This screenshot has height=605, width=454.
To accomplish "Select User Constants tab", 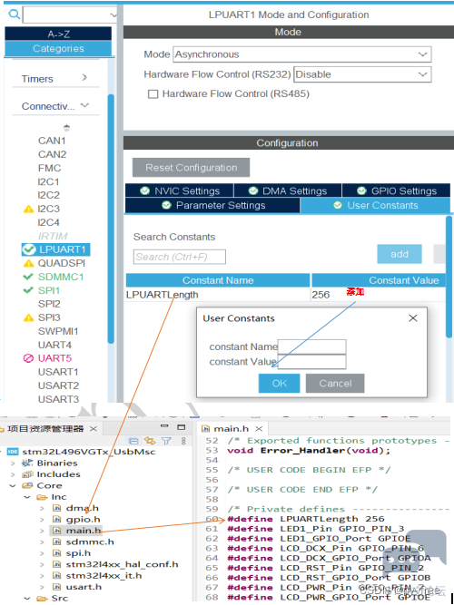I will tap(375, 205).
